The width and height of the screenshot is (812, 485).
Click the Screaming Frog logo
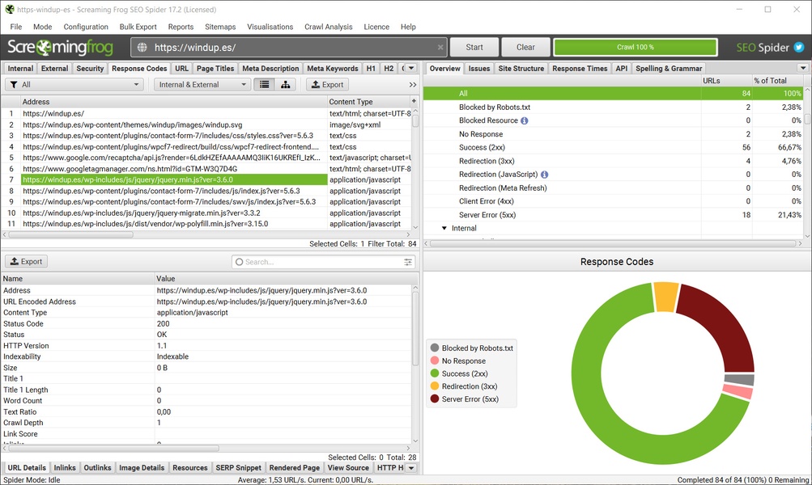point(60,48)
